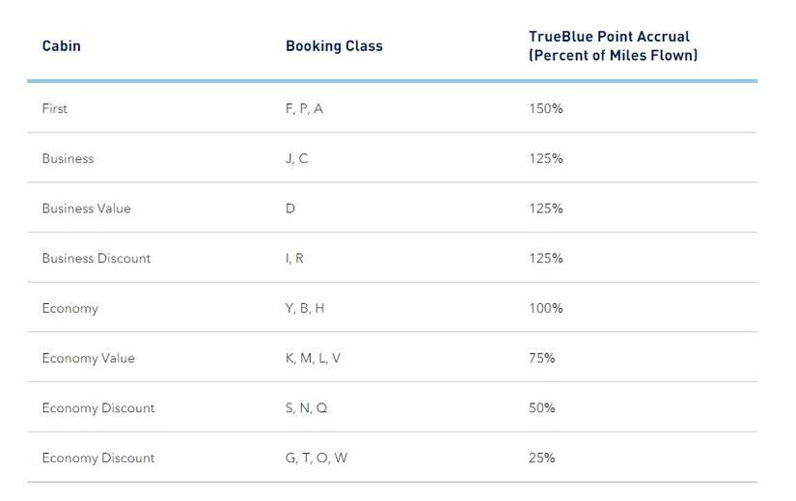
Task: Select the 75% accrual value
Action: pyautogui.click(x=541, y=358)
